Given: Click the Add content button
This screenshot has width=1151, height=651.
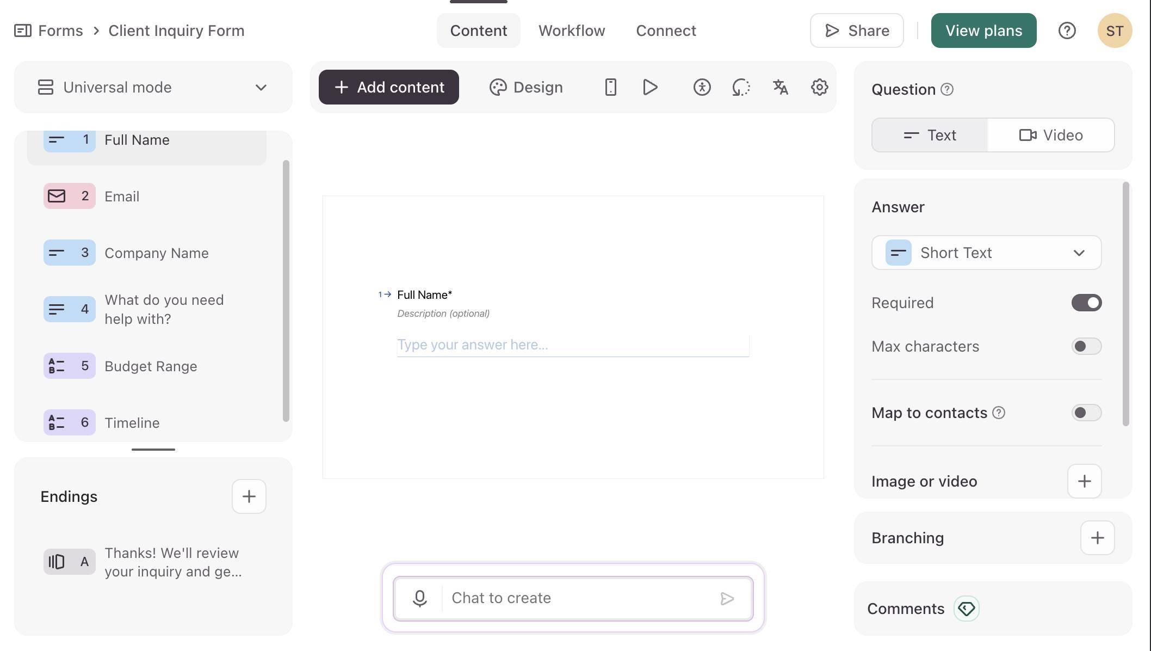Looking at the screenshot, I should click(x=388, y=87).
